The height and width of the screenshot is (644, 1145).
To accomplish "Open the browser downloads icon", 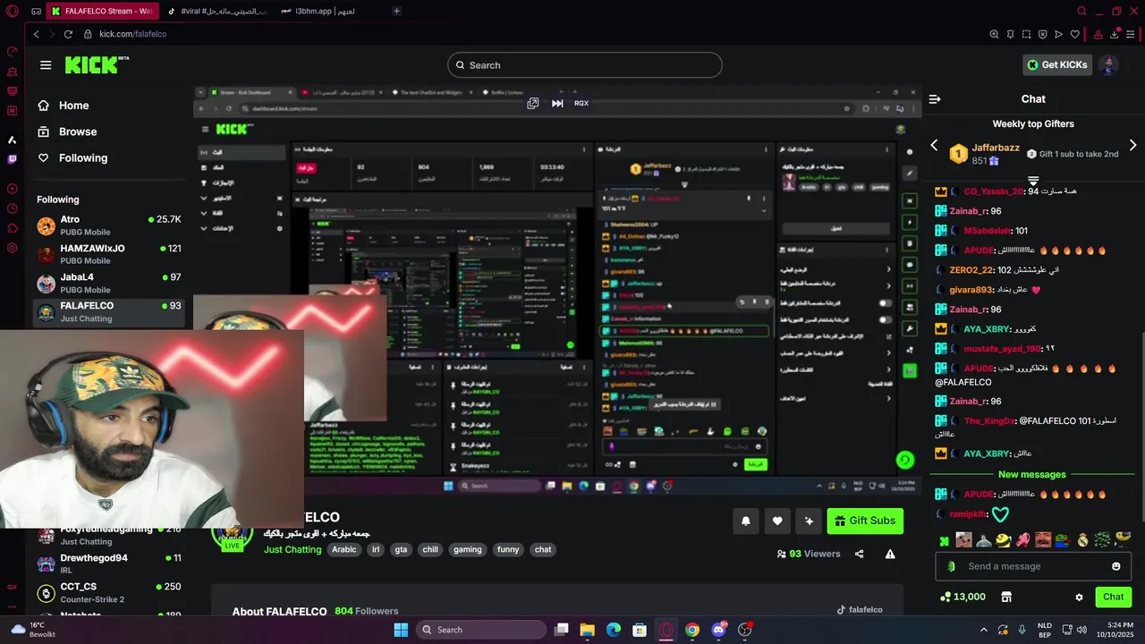I will tap(1115, 34).
